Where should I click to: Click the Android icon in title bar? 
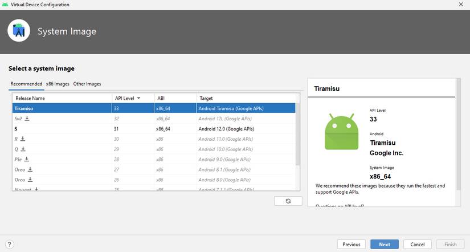click(x=5, y=5)
